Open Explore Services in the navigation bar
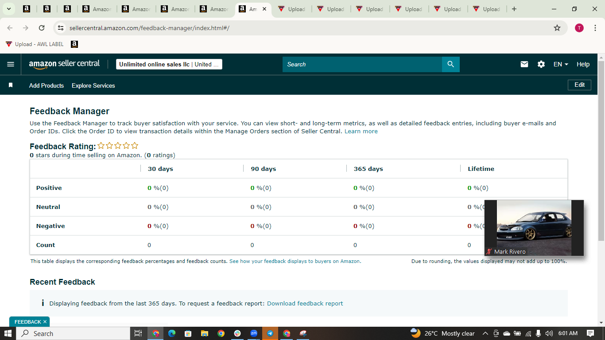605x340 pixels. click(x=93, y=85)
